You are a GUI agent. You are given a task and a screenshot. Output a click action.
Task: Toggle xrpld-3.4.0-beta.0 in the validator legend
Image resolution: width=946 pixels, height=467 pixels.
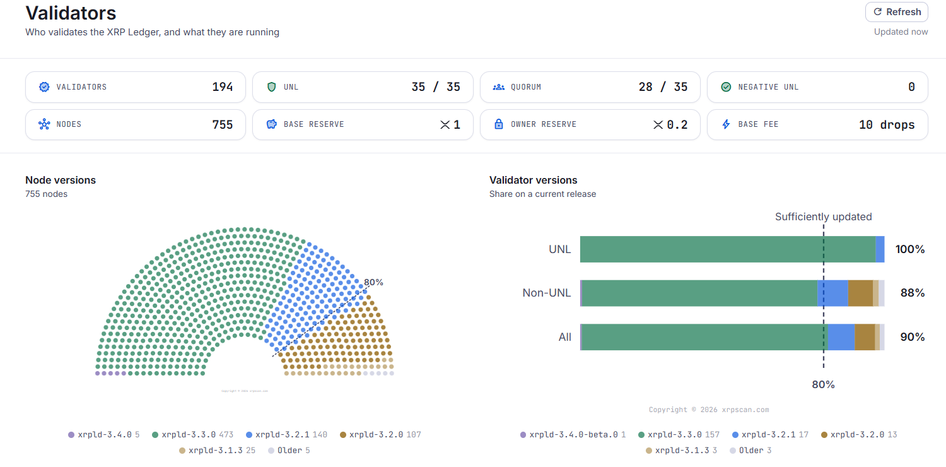[573, 435]
